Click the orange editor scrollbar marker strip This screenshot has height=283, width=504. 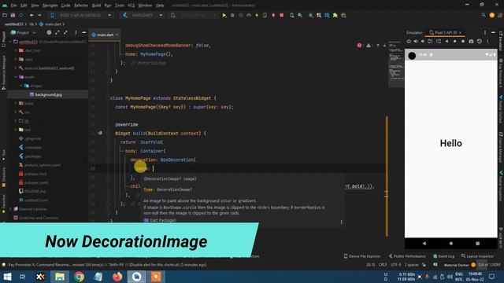(387, 176)
